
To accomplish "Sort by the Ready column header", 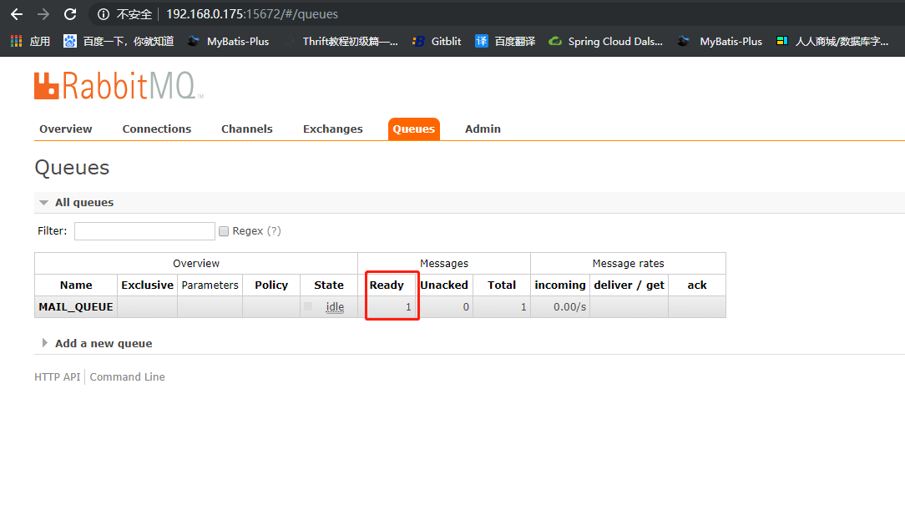I will (x=387, y=285).
